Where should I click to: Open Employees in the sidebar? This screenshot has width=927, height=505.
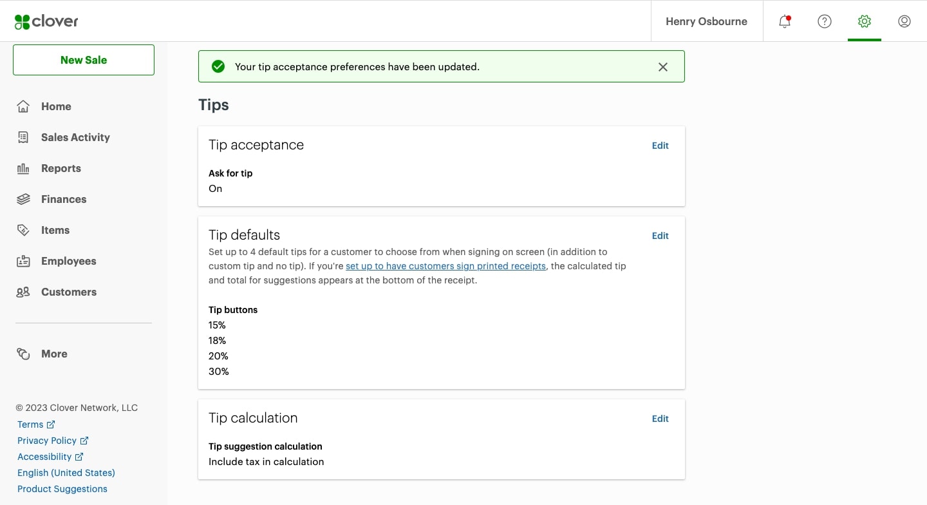[69, 261]
